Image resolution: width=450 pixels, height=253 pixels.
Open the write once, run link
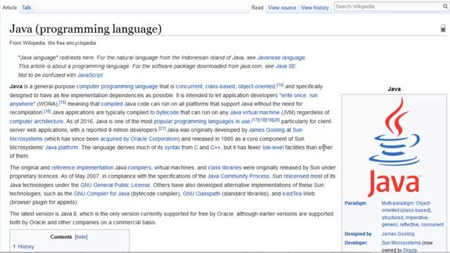(x=300, y=96)
